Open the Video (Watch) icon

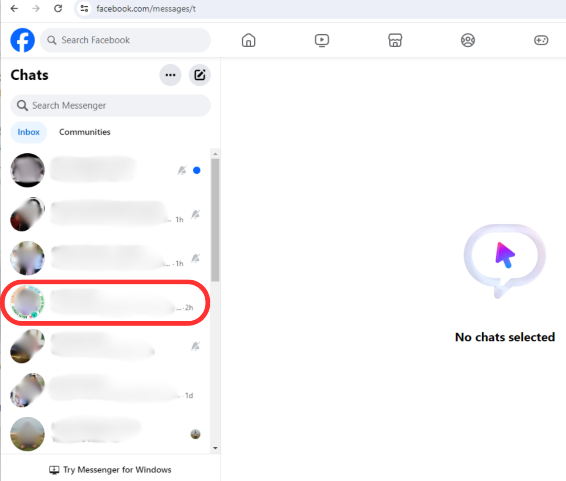pos(322,40)
